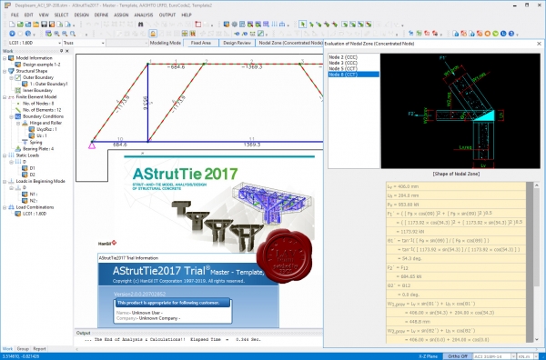Click the blue round icon starting second toolbar

pyautogui.click(x=12, y=34)
